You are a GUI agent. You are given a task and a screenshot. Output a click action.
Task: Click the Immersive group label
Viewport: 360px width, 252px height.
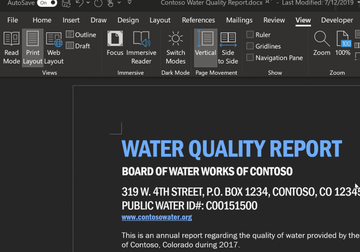coord(130,73)
